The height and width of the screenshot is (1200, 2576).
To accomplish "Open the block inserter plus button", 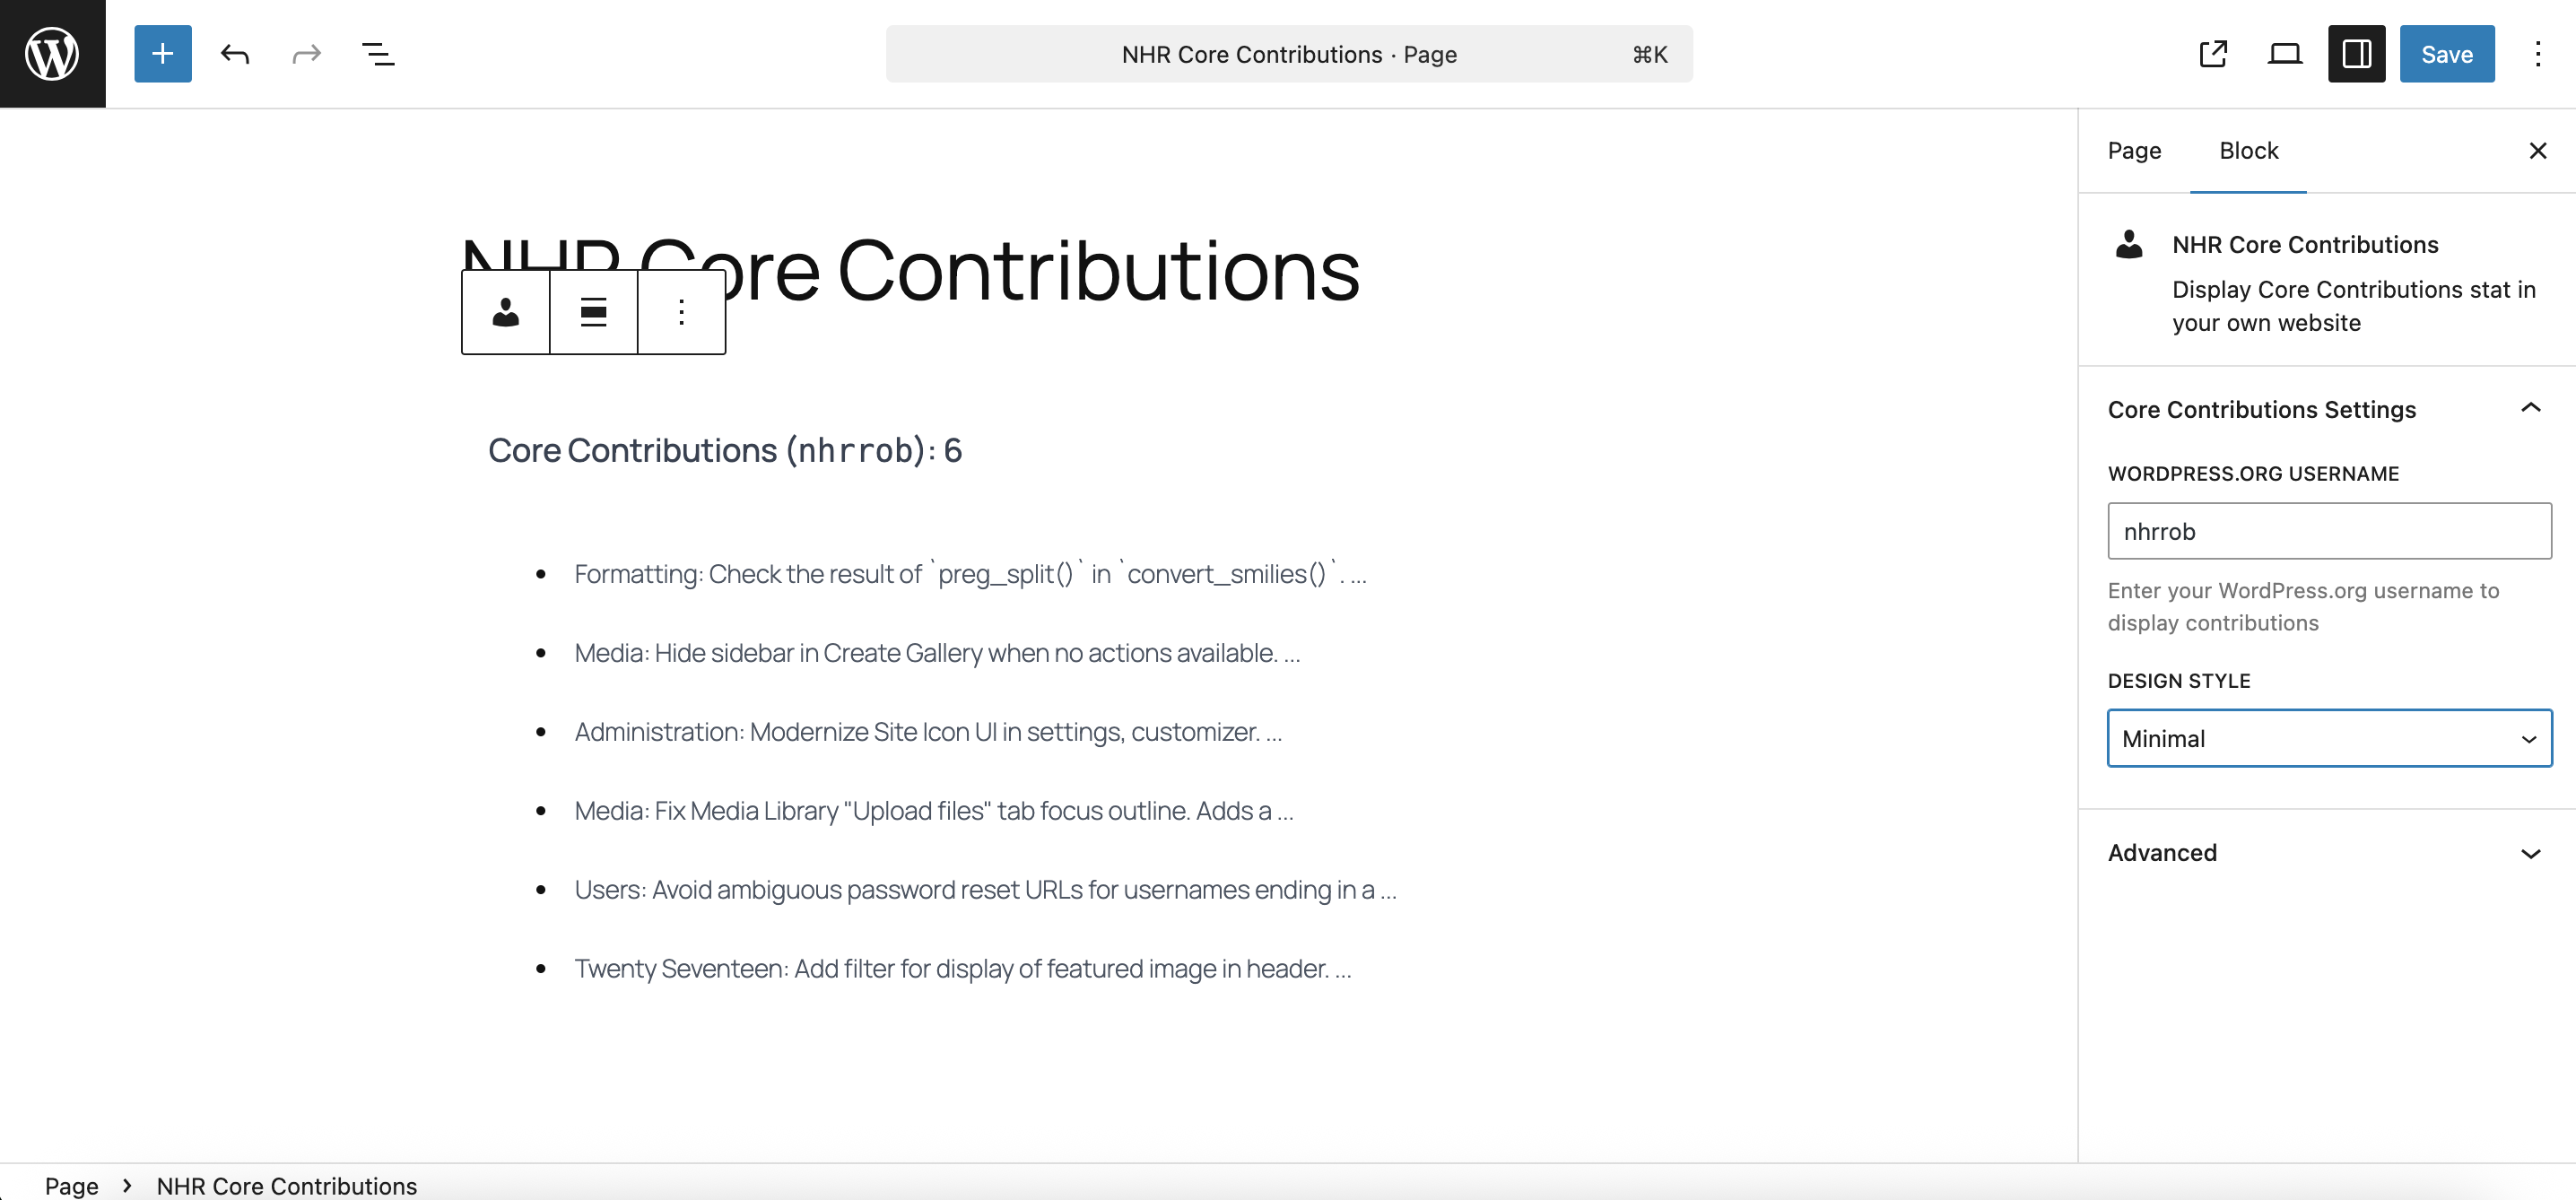I will (x=163, y=54).
